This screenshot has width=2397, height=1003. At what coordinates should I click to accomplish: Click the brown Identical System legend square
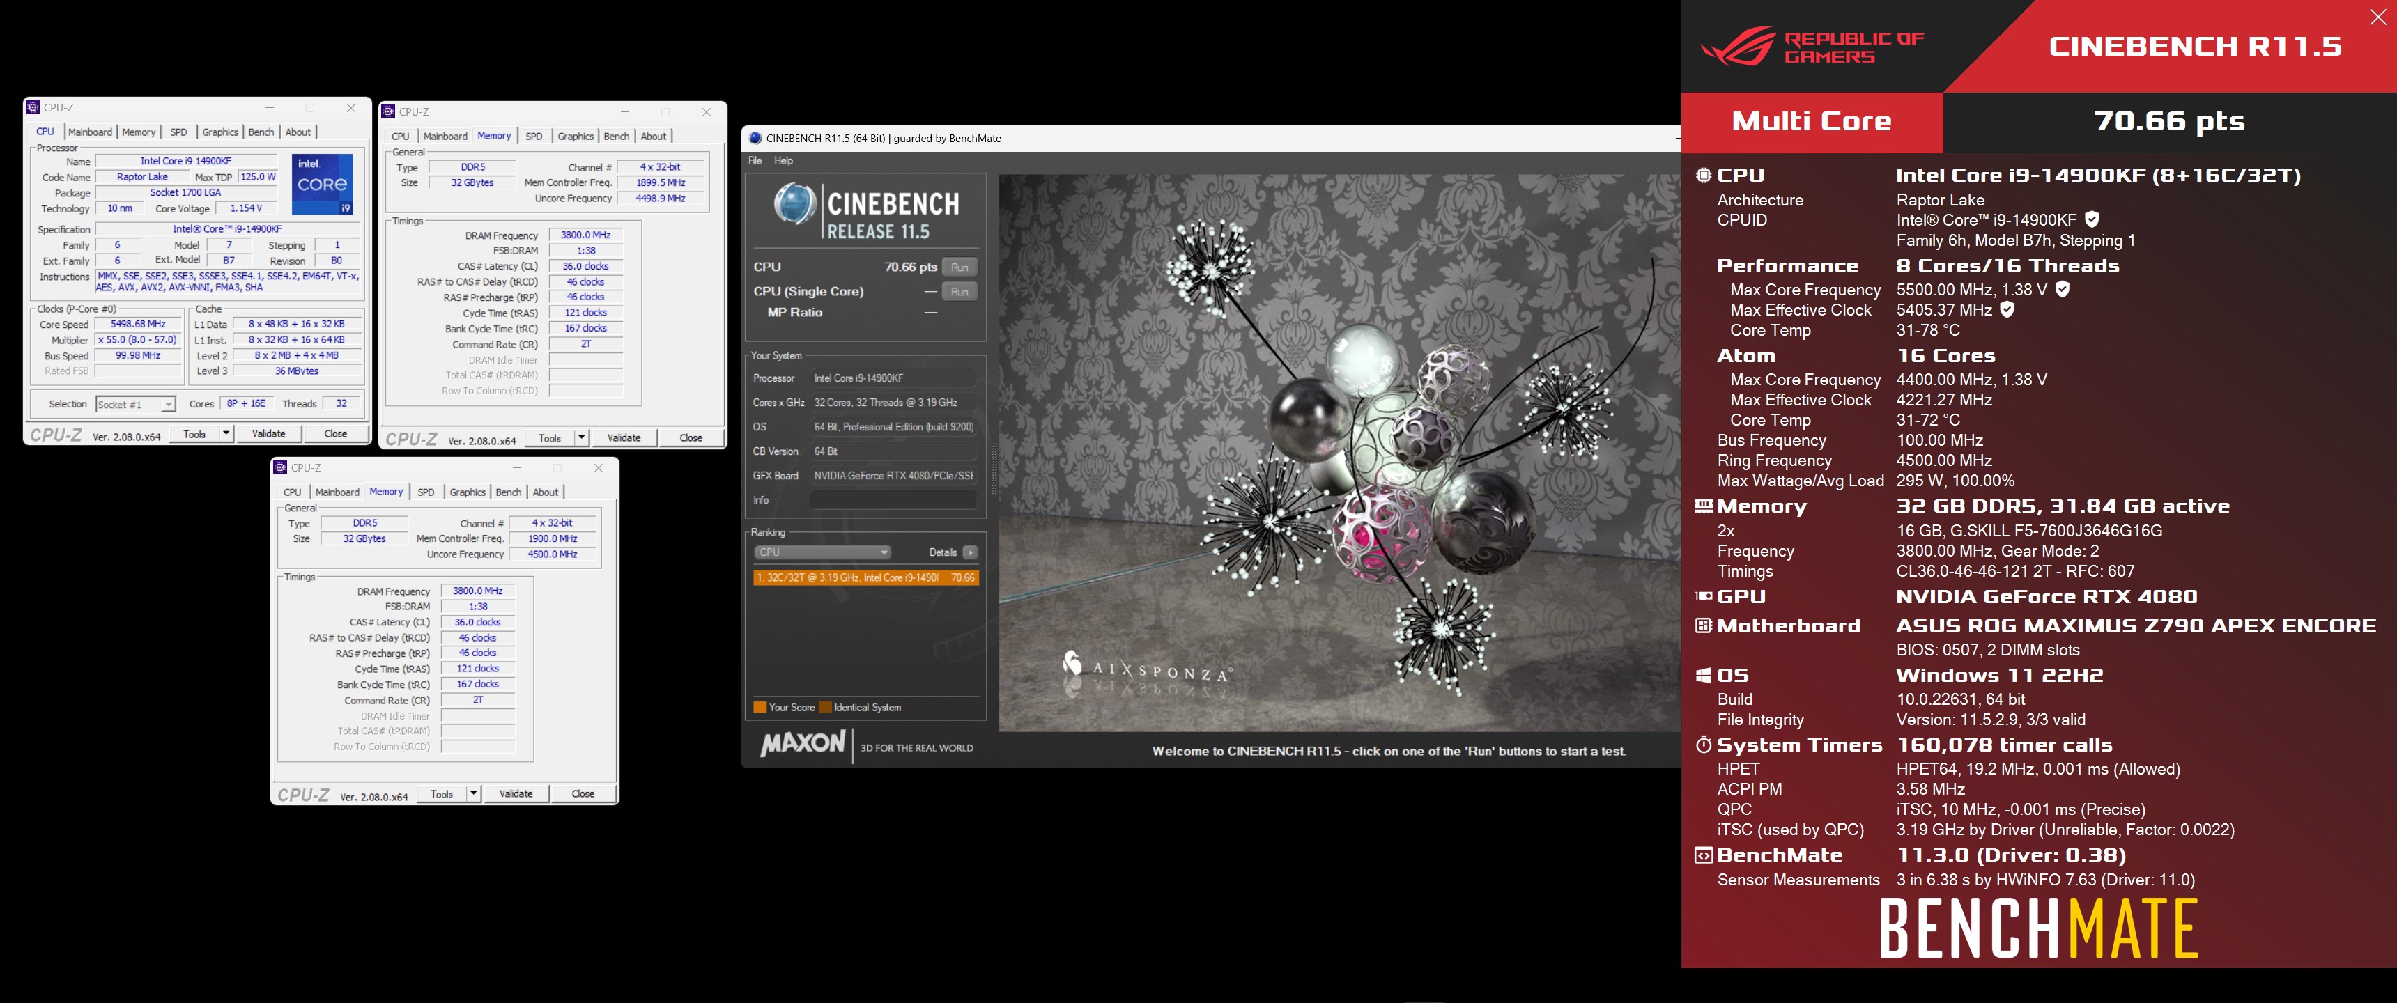826,707
